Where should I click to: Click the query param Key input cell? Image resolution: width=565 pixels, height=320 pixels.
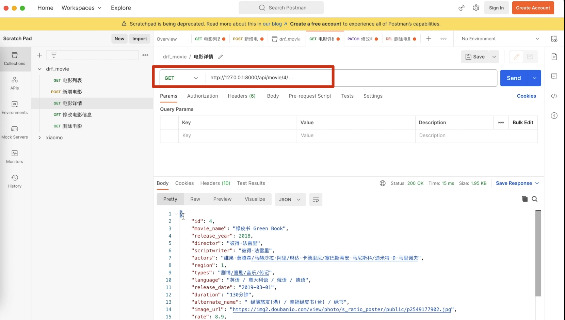point(238,135)
